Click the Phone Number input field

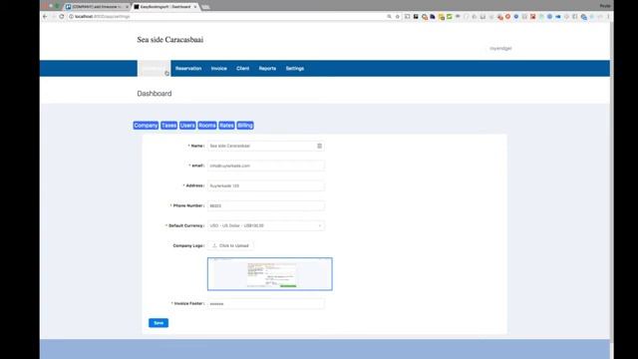[266, 205]
